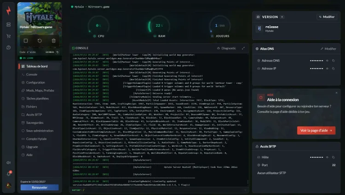The width and height of the screenshot is (345, 195).
Task: Close the Aide à la connexion card
Action: tap(336, 93)
